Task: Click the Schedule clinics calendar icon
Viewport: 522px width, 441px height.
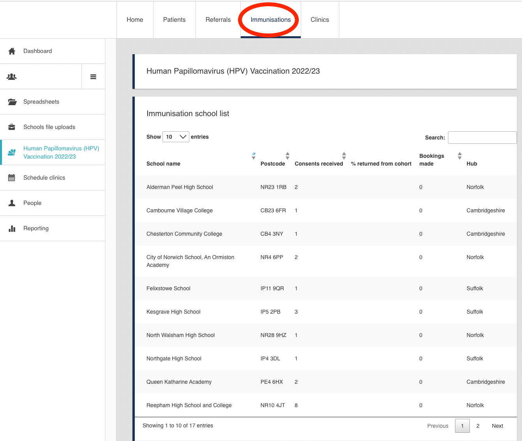Action: (12, 178)
